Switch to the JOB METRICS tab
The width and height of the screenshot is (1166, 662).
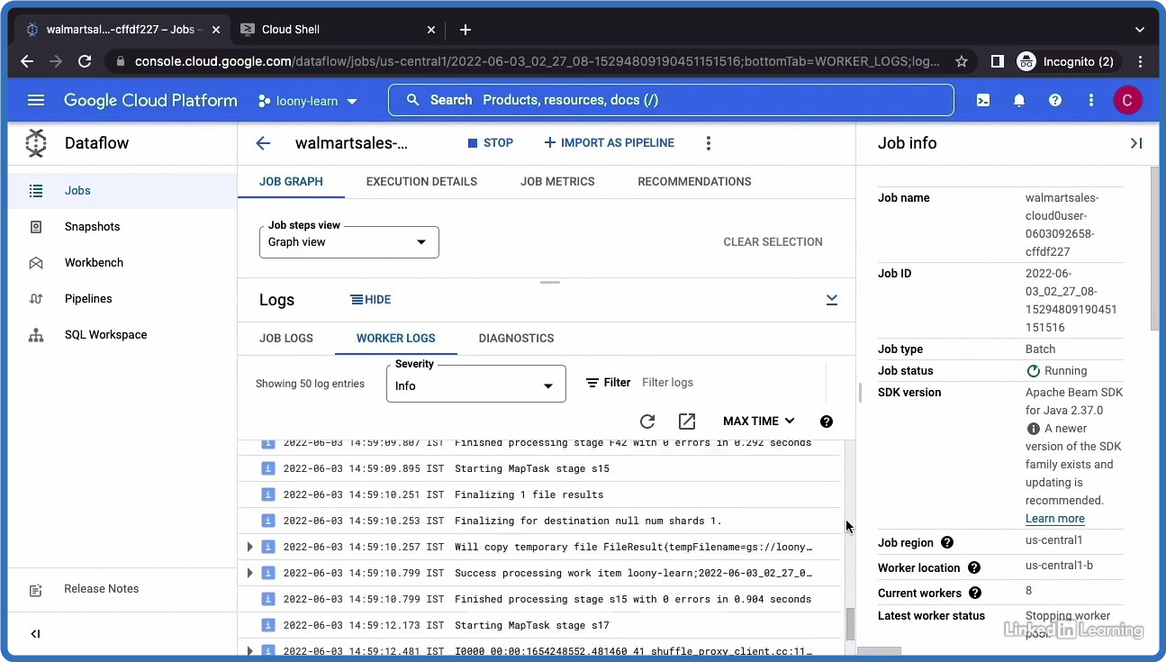(x=557, y=182)
